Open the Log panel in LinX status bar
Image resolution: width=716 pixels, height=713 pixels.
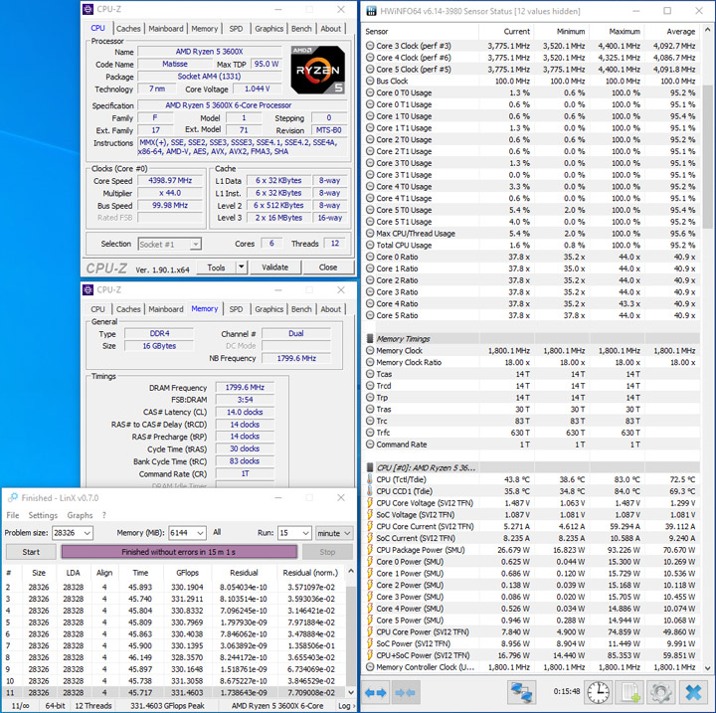(x=346, y=706)
